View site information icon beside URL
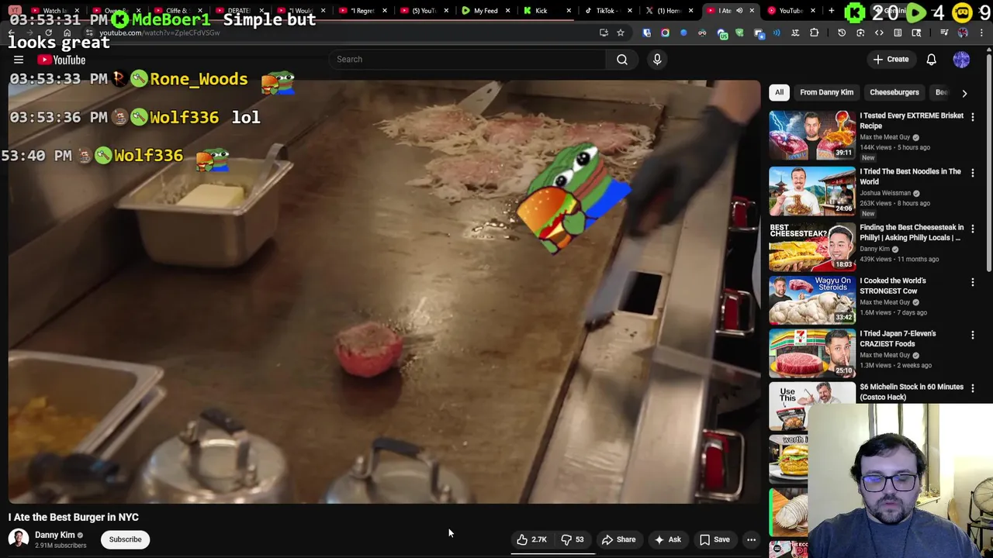 (88, 33)
